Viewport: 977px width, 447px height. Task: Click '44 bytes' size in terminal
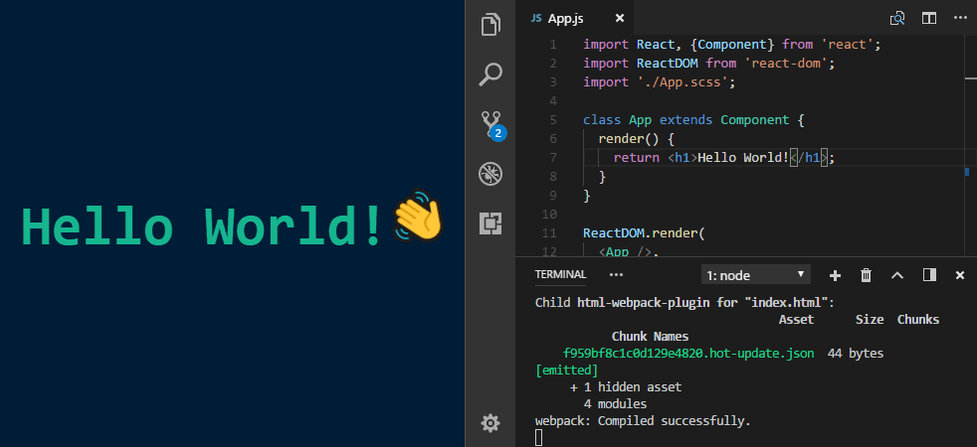pos(855,354)
